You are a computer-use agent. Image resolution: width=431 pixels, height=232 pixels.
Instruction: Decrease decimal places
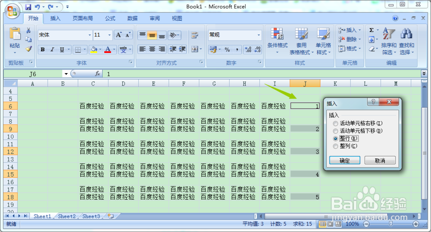pos(258,49)
